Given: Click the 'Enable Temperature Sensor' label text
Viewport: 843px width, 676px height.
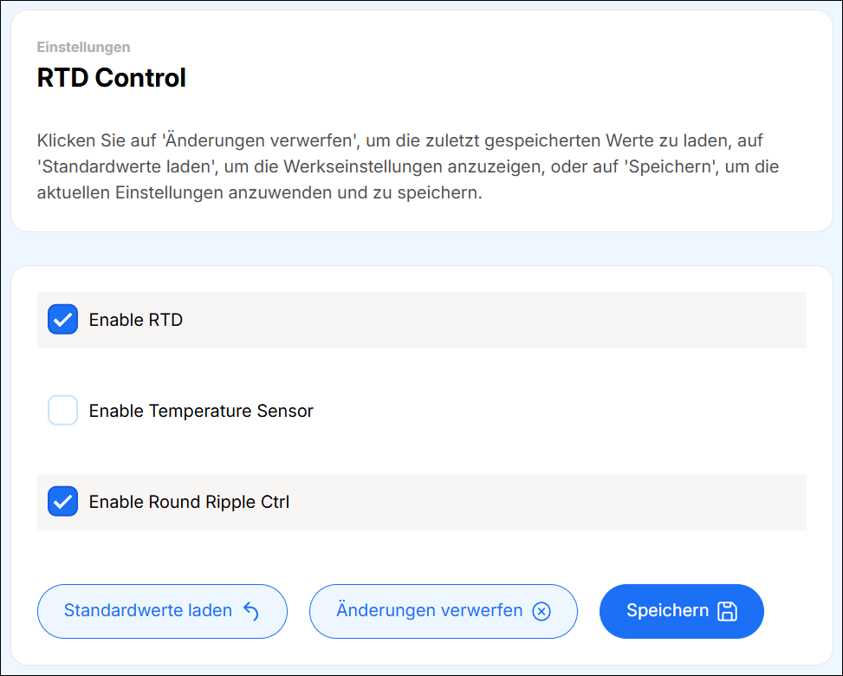Looking at the screenshot, I should 201,411.
